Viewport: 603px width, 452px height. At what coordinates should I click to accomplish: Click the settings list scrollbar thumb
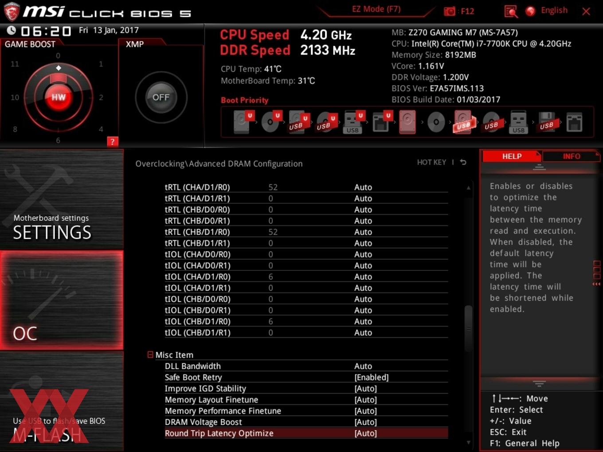468,329
